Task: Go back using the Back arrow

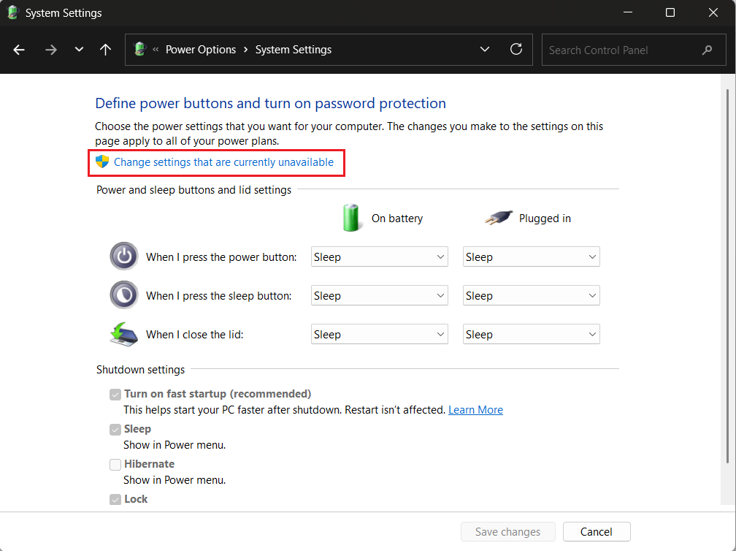Action: [x=20, y=50]
